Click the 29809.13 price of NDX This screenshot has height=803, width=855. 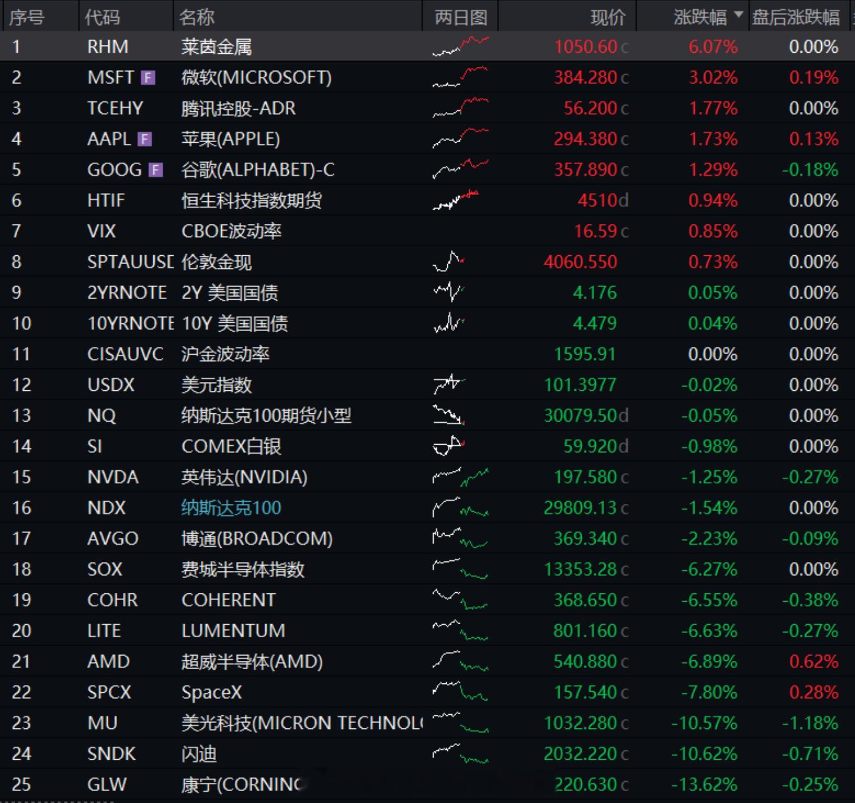click(580, 508)
